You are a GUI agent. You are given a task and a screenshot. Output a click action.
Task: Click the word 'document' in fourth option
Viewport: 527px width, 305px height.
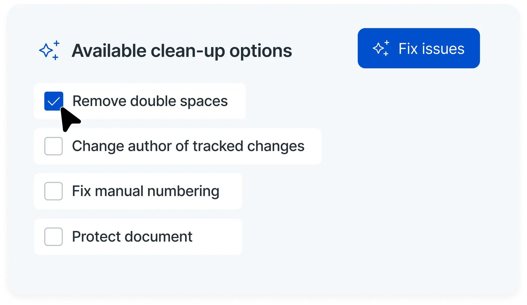click(x=158, y=237)
